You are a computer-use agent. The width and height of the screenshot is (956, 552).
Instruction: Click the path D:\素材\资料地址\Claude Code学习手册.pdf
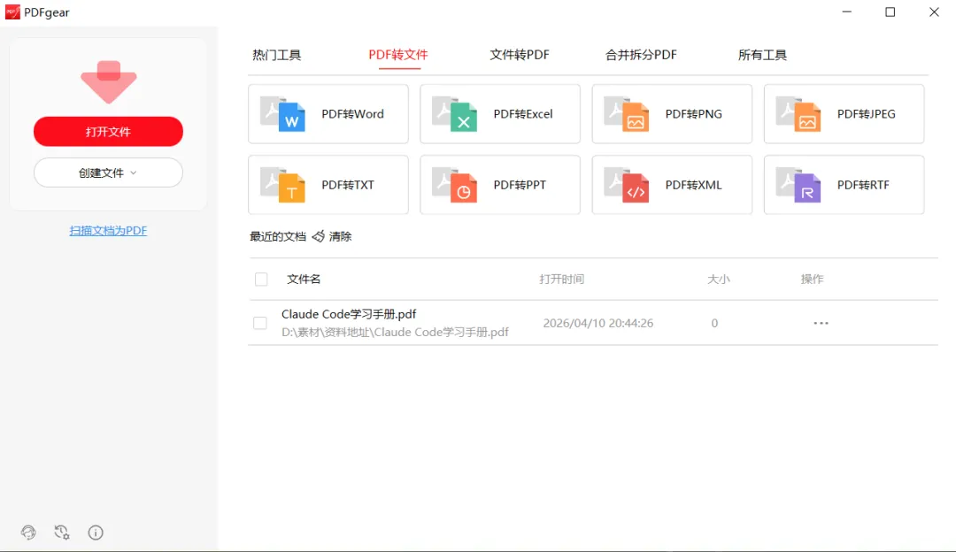[395, 332]
